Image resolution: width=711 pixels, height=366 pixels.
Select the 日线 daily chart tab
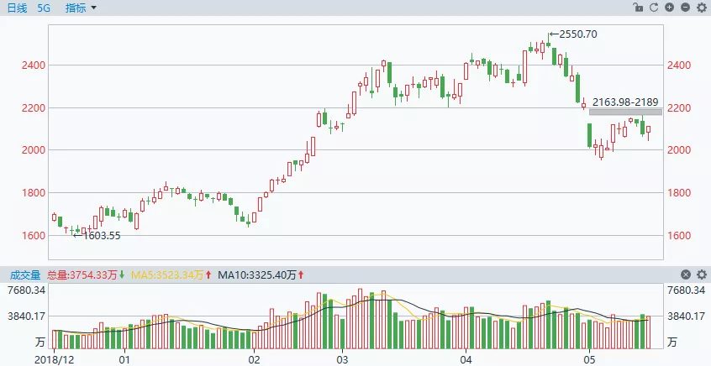(x=18, y=8)
